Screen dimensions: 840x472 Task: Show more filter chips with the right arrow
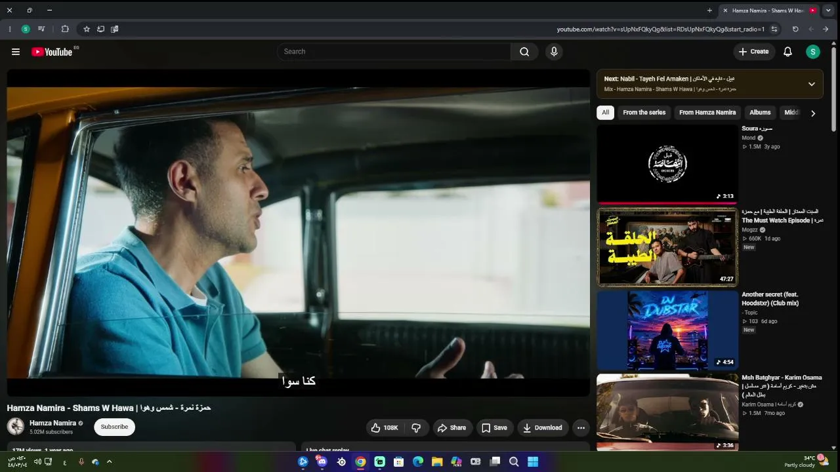pos(813,113)
